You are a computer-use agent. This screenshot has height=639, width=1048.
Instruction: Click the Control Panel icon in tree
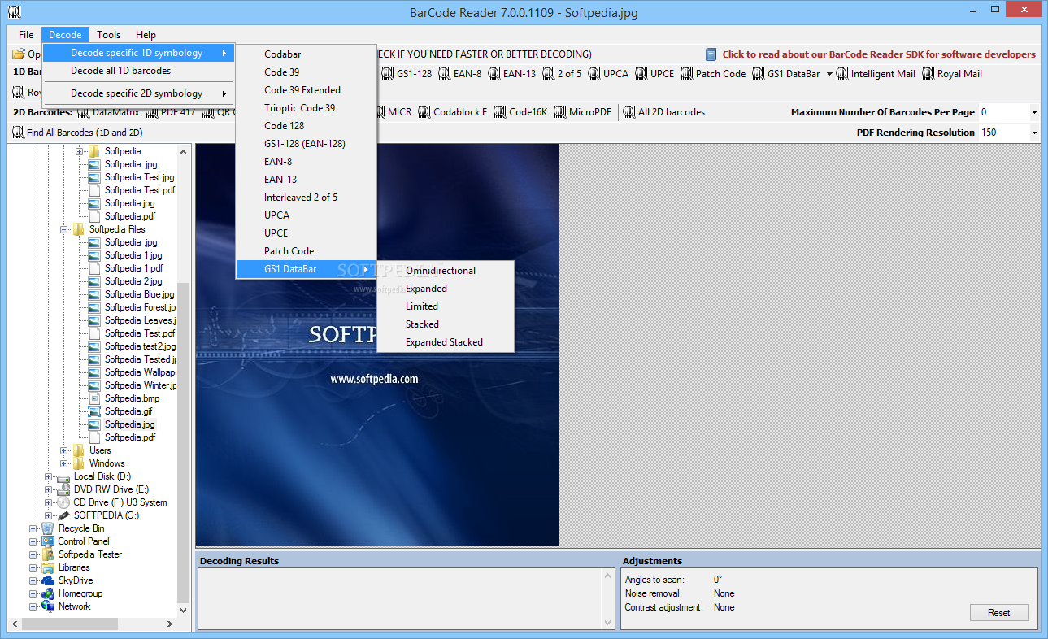[48, 541]
